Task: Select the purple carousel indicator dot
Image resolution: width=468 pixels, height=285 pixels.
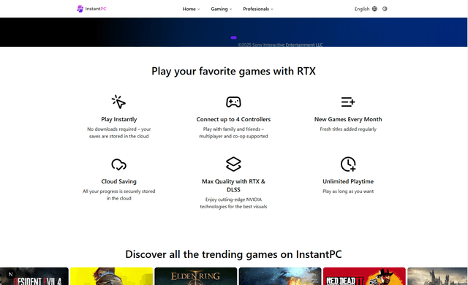Action: 234,37
